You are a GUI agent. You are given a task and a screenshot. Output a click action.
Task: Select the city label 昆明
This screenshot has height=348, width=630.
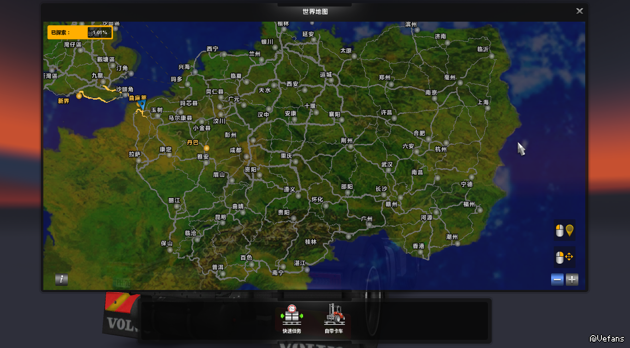[220, 217]
